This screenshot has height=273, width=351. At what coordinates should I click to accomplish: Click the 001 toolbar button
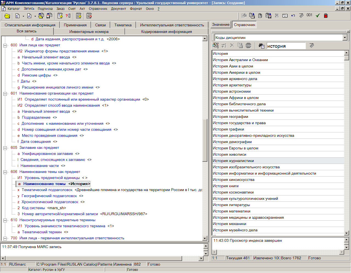point(309,15)
